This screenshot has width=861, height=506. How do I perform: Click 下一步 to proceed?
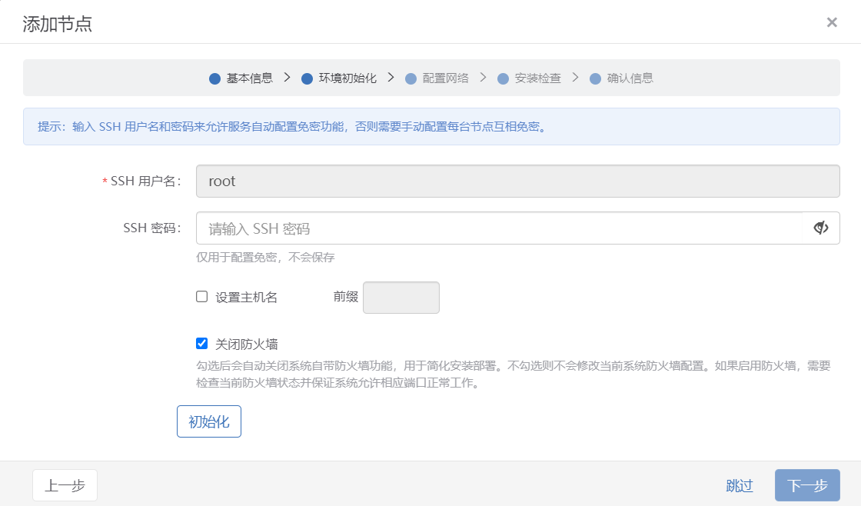tap(807, 485)
